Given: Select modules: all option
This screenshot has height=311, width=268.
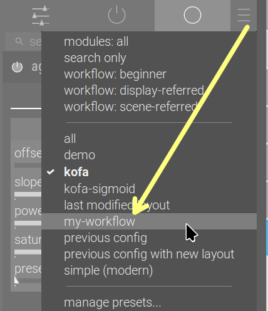Looking at the screenshot, I should point(96,41).
